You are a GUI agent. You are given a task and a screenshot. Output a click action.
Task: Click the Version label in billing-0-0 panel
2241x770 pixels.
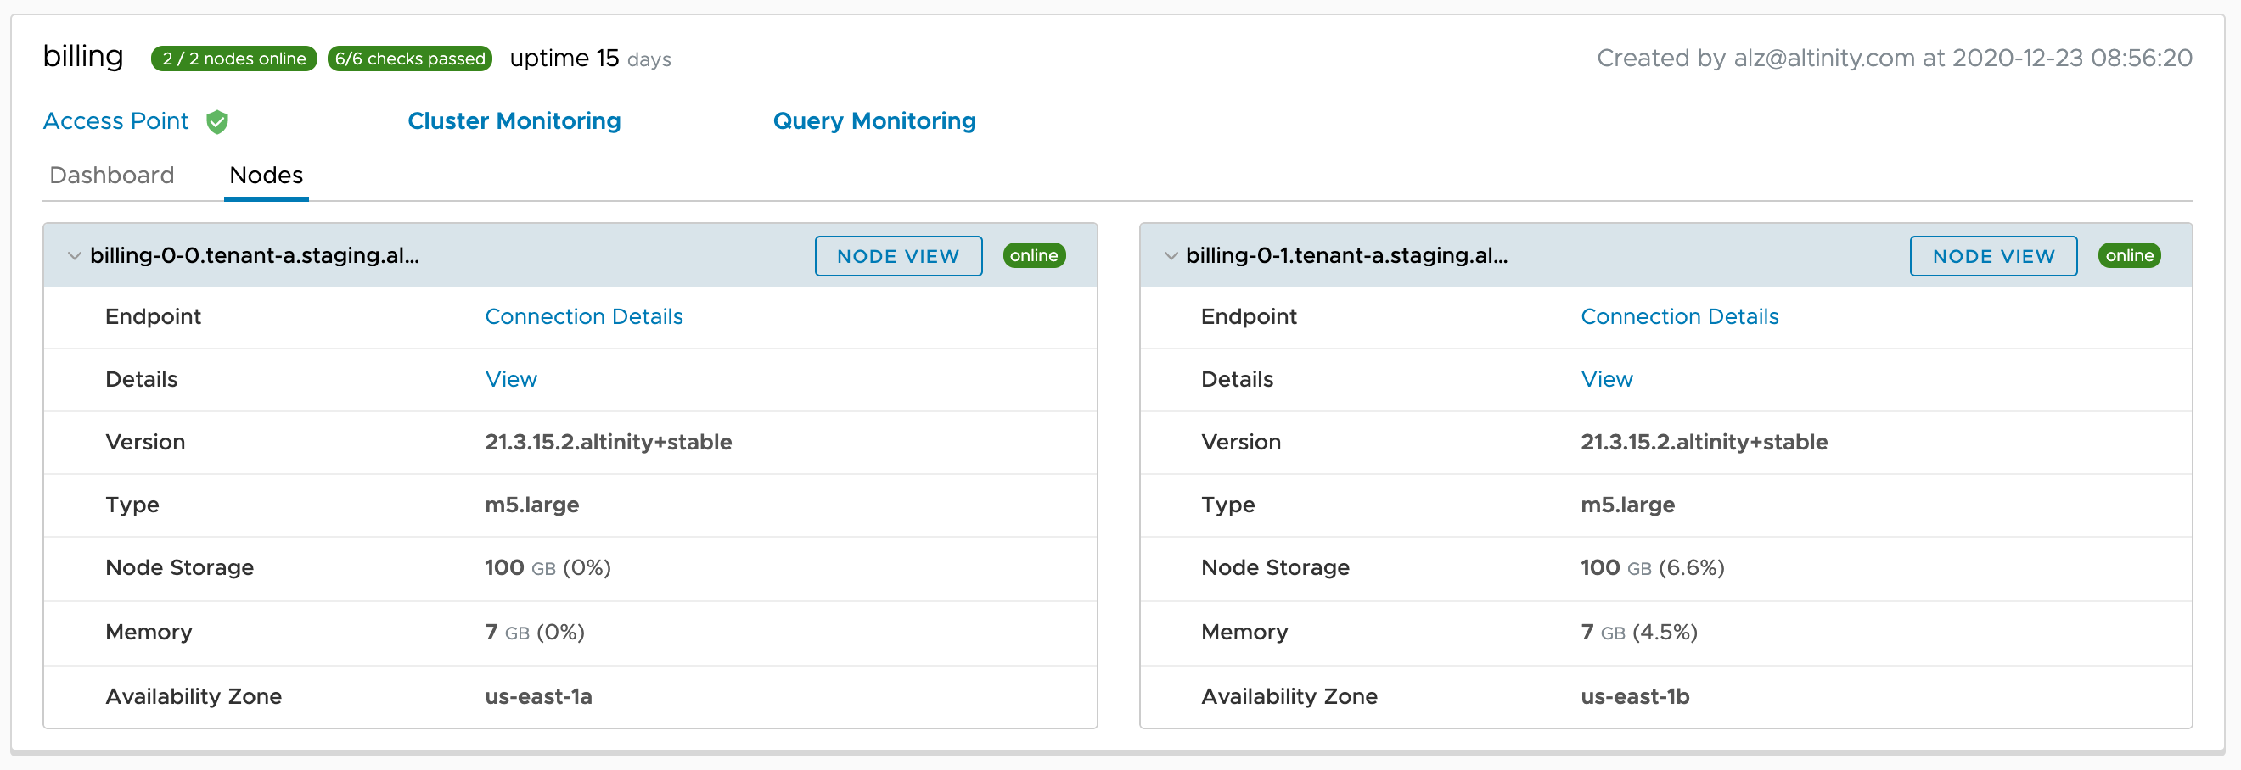(x=145, y=443)
